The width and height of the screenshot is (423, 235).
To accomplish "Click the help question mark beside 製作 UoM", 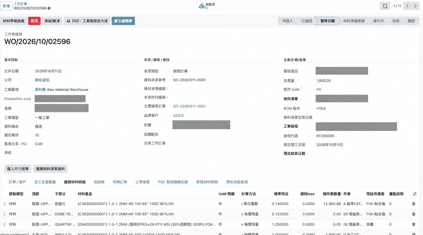I will click(x=301, y=88).
